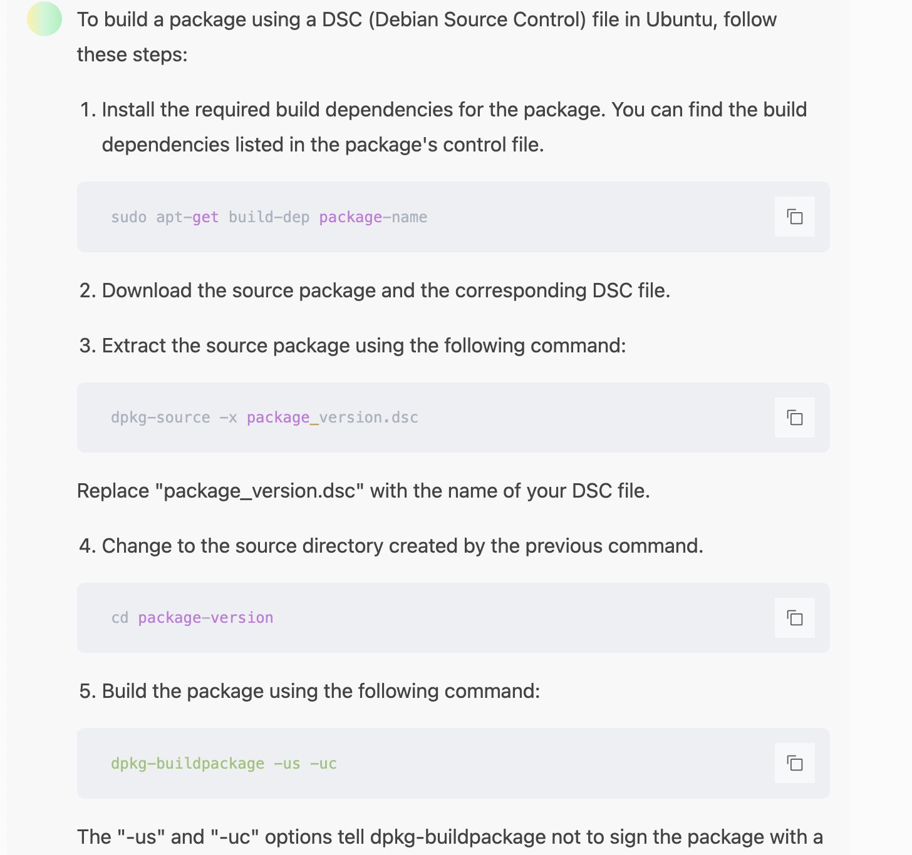
Task: Click "build-dep" in the first code block
Action: [x=269, y=217]
